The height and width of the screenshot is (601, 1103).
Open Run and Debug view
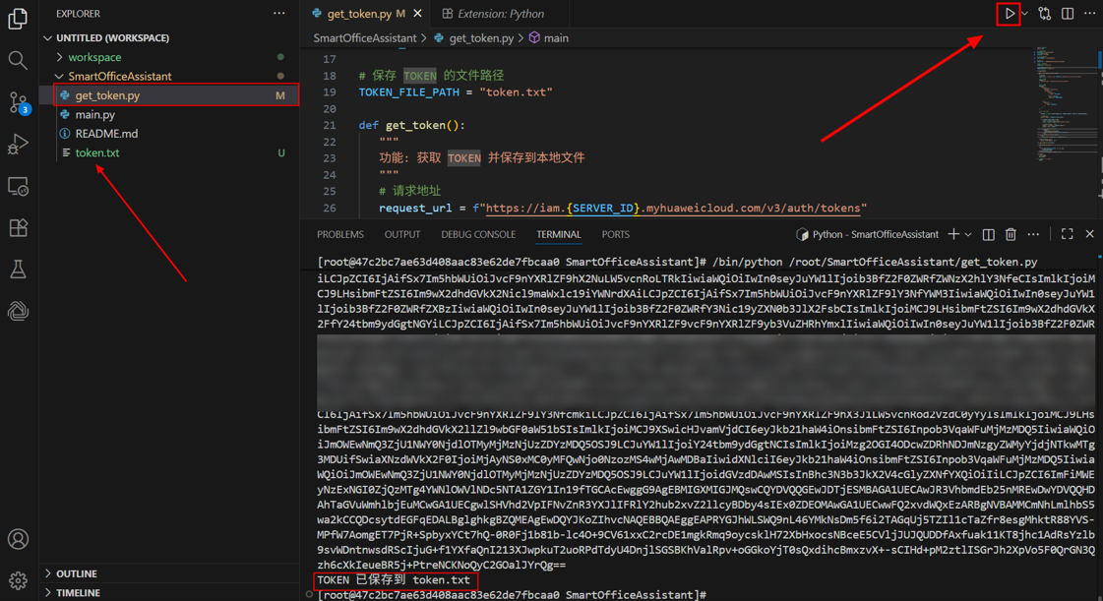18,145
